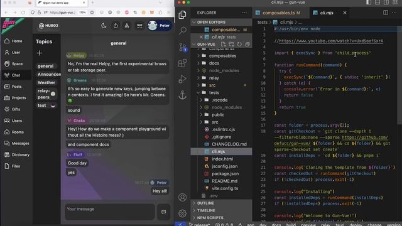This screenshot has height=226, width=402.
Task: Open Messages in gun-vue sidebar
Action: pos(17,143)
